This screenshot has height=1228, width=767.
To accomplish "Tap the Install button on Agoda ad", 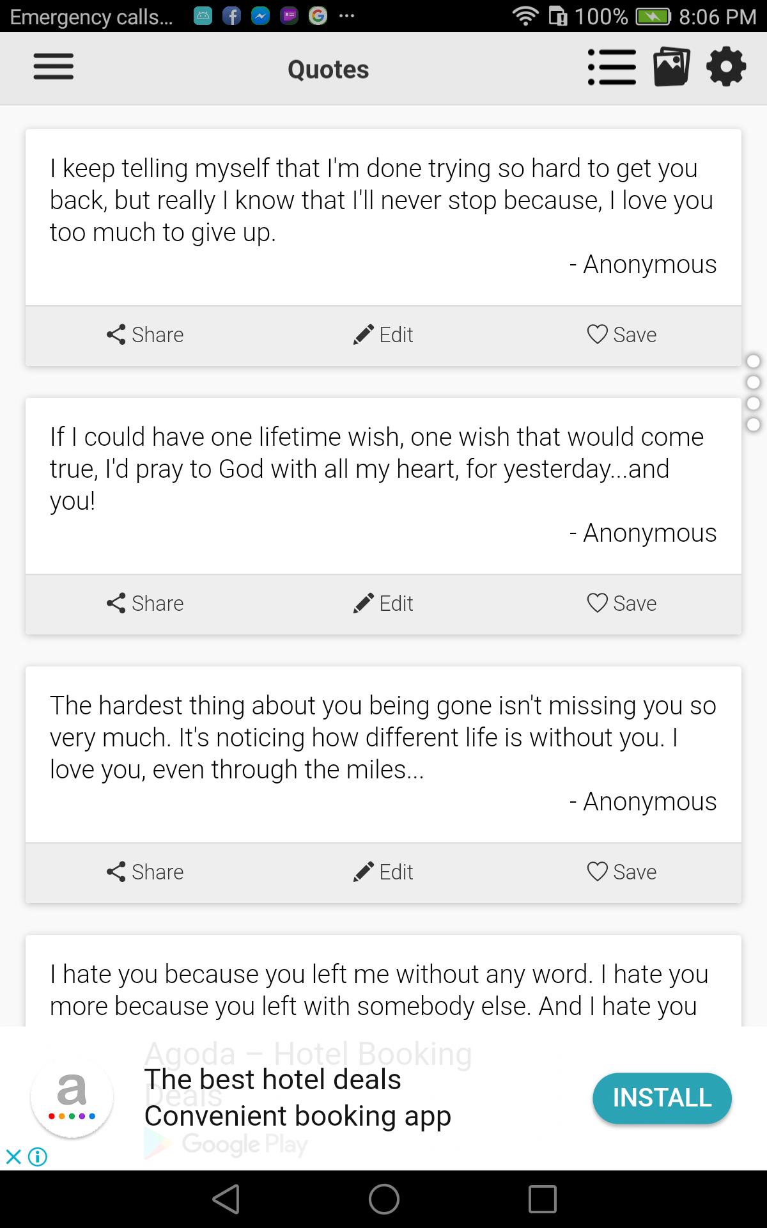I will [x=662, y=1098].
